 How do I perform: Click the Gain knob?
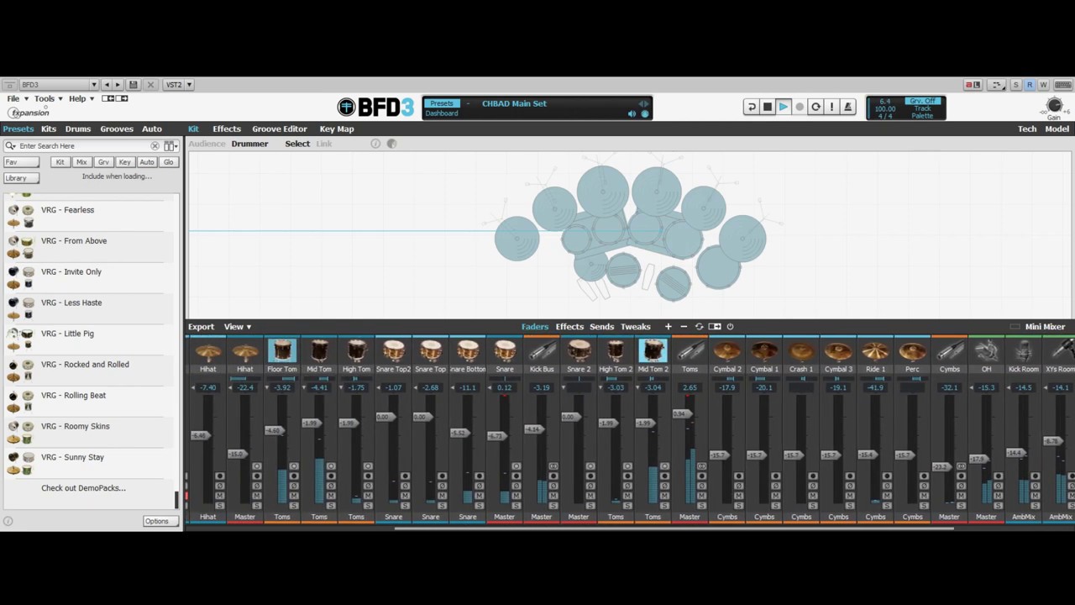(1054, 105)
